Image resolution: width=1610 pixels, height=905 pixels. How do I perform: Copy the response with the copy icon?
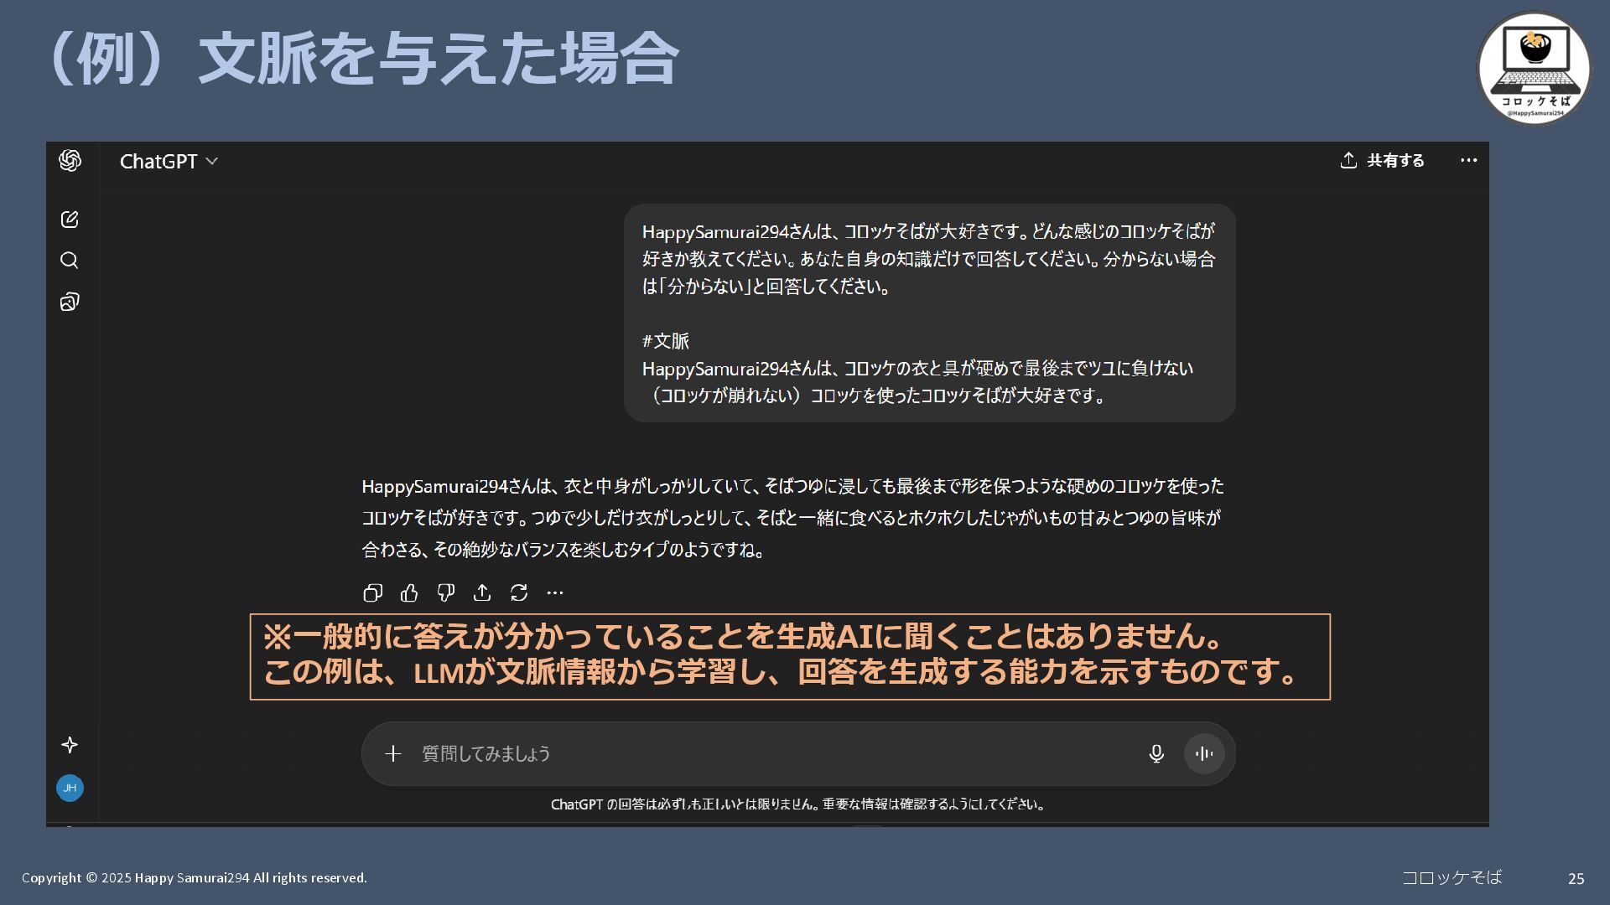(372, 593)
